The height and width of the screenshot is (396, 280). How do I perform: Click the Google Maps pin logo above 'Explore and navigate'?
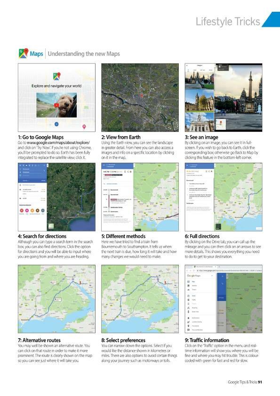point(57,76)
